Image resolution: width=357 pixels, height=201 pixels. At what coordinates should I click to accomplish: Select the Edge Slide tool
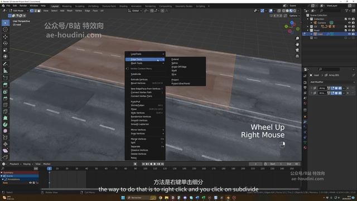[6, 137]
